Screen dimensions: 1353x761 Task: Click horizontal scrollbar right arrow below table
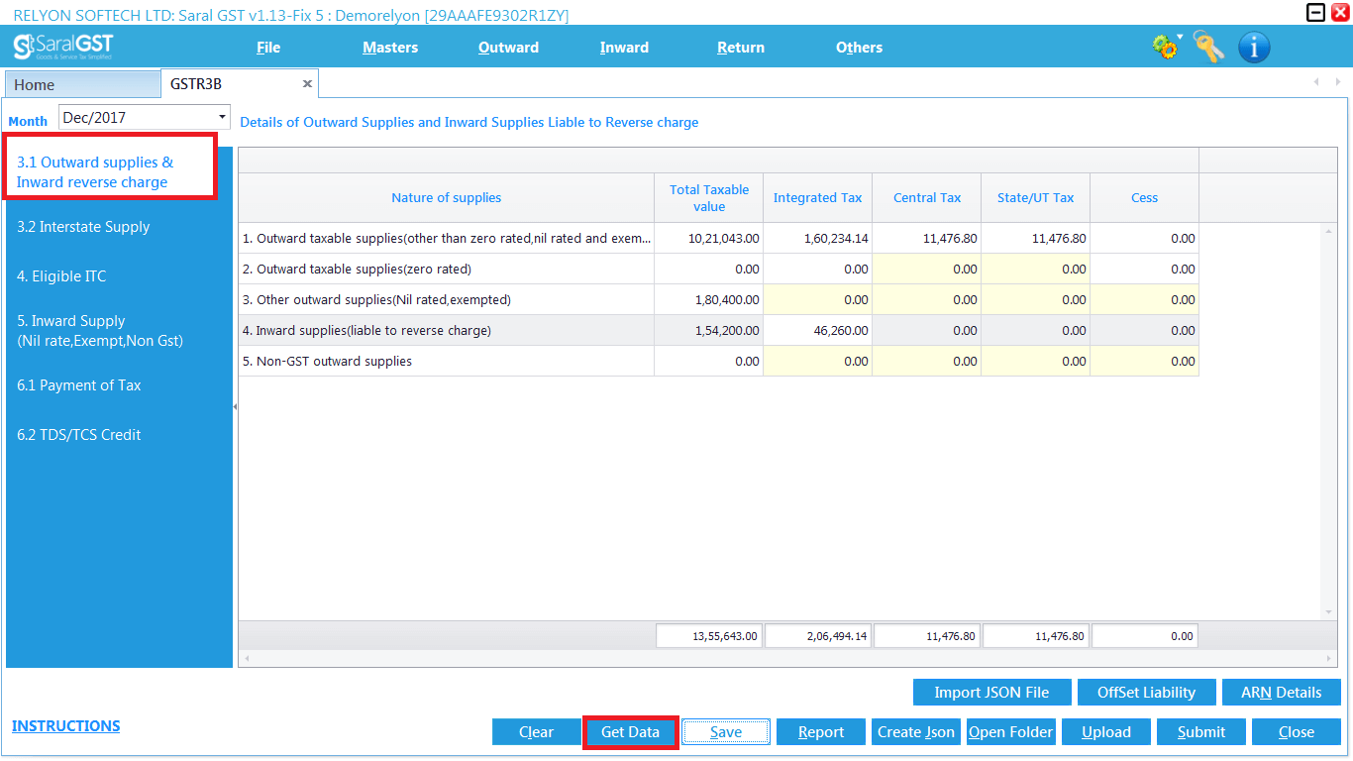pyautogui.click(x=1330, y=658)
